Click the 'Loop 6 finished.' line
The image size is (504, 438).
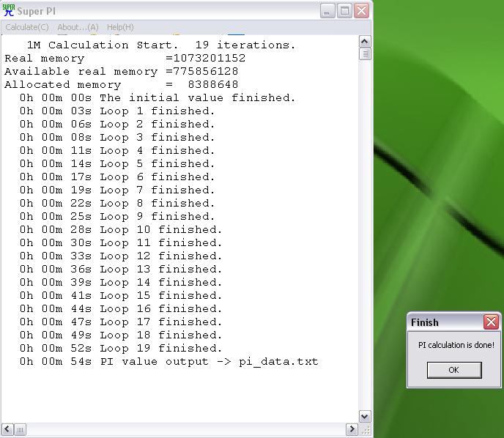pyautogui.click(x=117, y=177)
